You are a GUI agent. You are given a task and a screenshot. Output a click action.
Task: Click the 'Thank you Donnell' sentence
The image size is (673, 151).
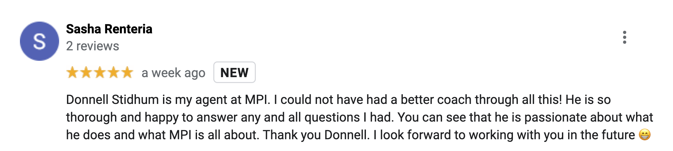(x=316, y=135)
